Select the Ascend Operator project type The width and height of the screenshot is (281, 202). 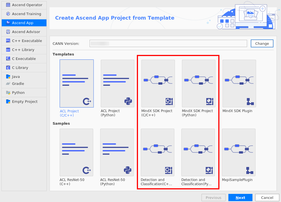24,5
